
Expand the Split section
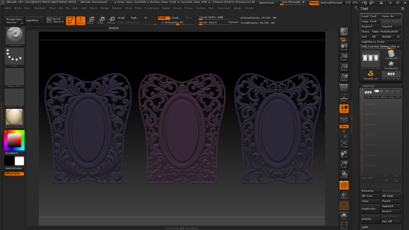[365, 227]
